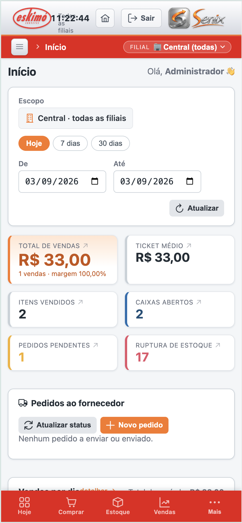Screen dimensions: 242x523
Task: Open Comprar cart tab in bottom bar
Action: [x=71, y=506]
